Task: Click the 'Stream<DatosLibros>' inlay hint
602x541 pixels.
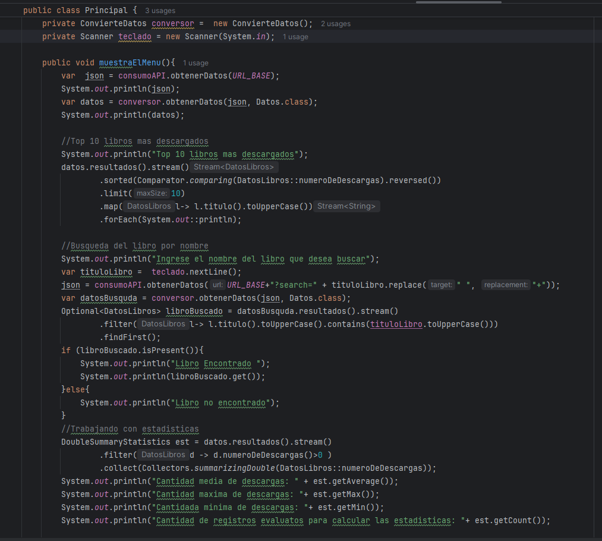Action: (234, 167)
